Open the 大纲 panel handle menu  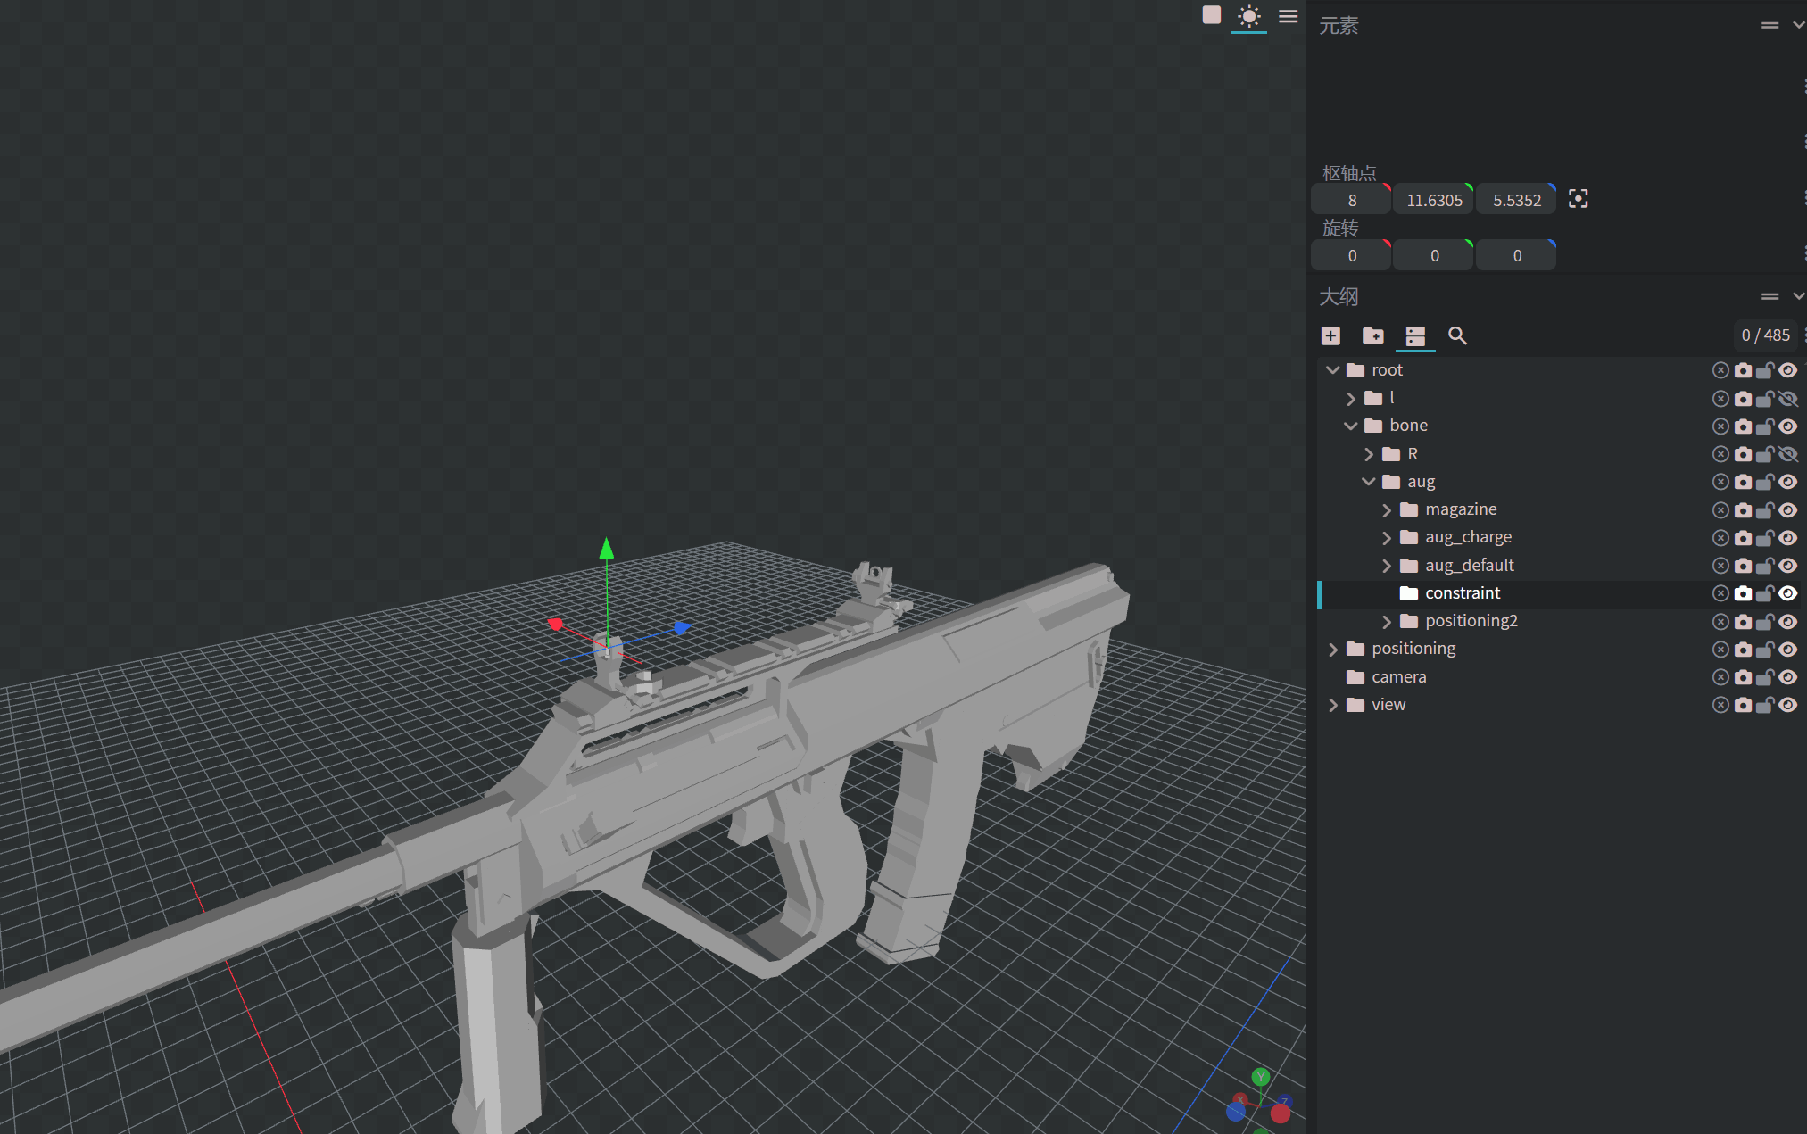1770,296
